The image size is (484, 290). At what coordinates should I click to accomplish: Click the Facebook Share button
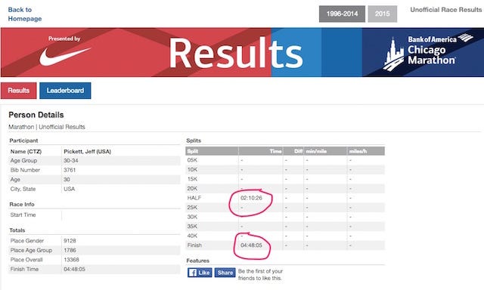click(225, 273)
